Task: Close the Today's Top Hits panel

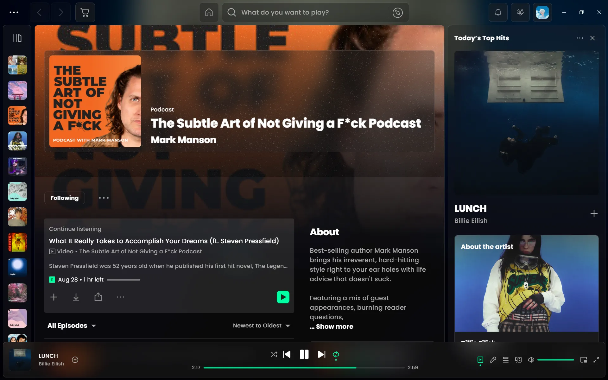Action: click(592, 38)
